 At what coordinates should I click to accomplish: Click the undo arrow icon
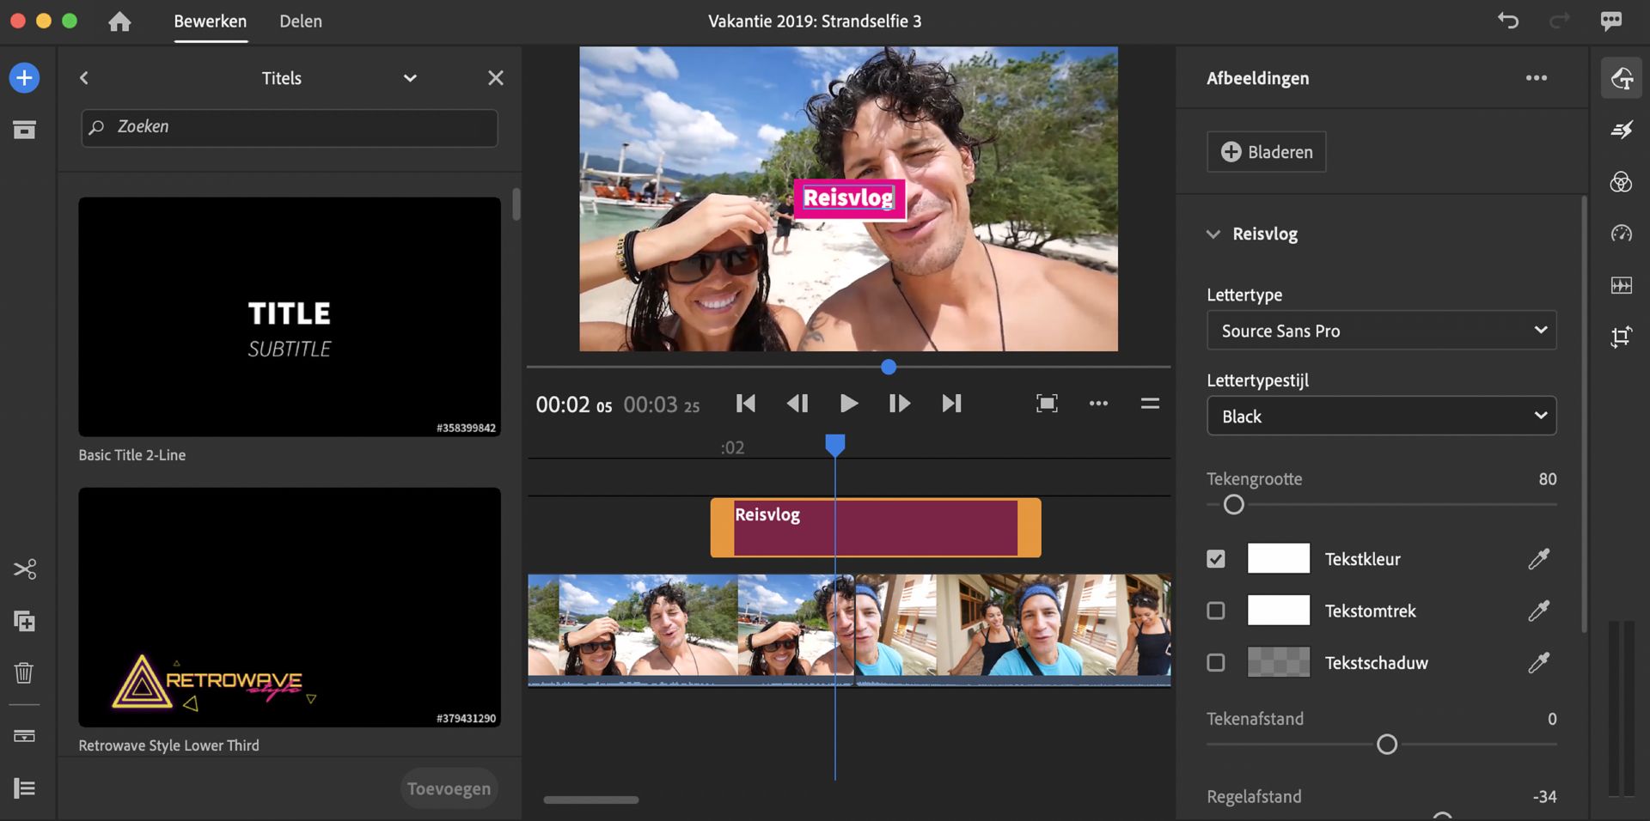pyautogui.click(x=1508, y=21)
